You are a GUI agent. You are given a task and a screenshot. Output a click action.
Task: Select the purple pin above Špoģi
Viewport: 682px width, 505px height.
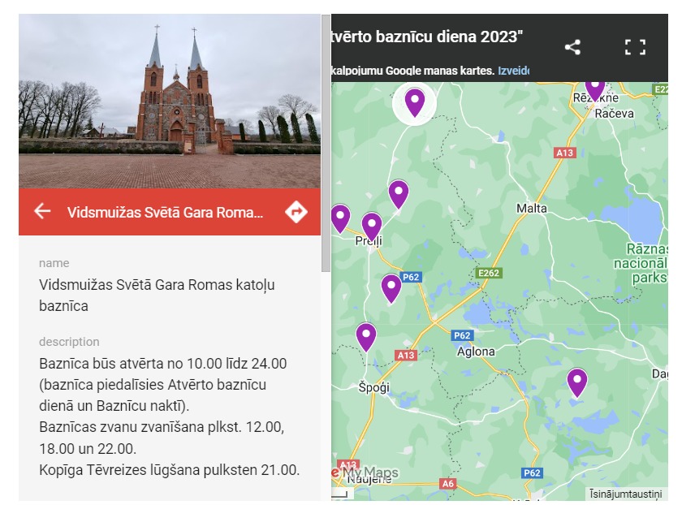tap(366, 337)
